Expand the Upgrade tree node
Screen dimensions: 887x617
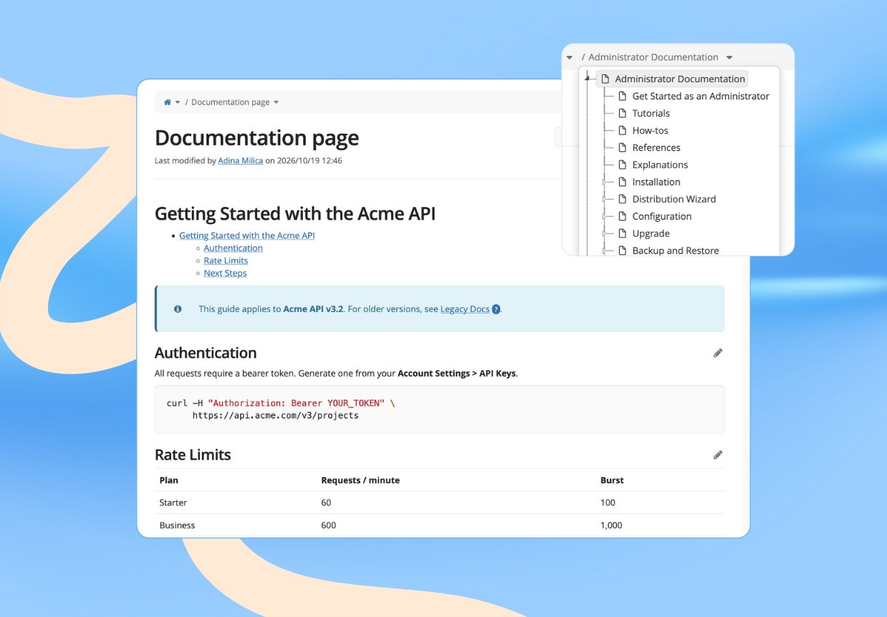605,233
